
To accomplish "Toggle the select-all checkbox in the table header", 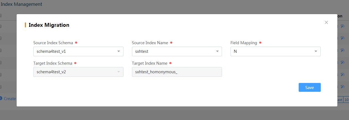I will 1,16.
